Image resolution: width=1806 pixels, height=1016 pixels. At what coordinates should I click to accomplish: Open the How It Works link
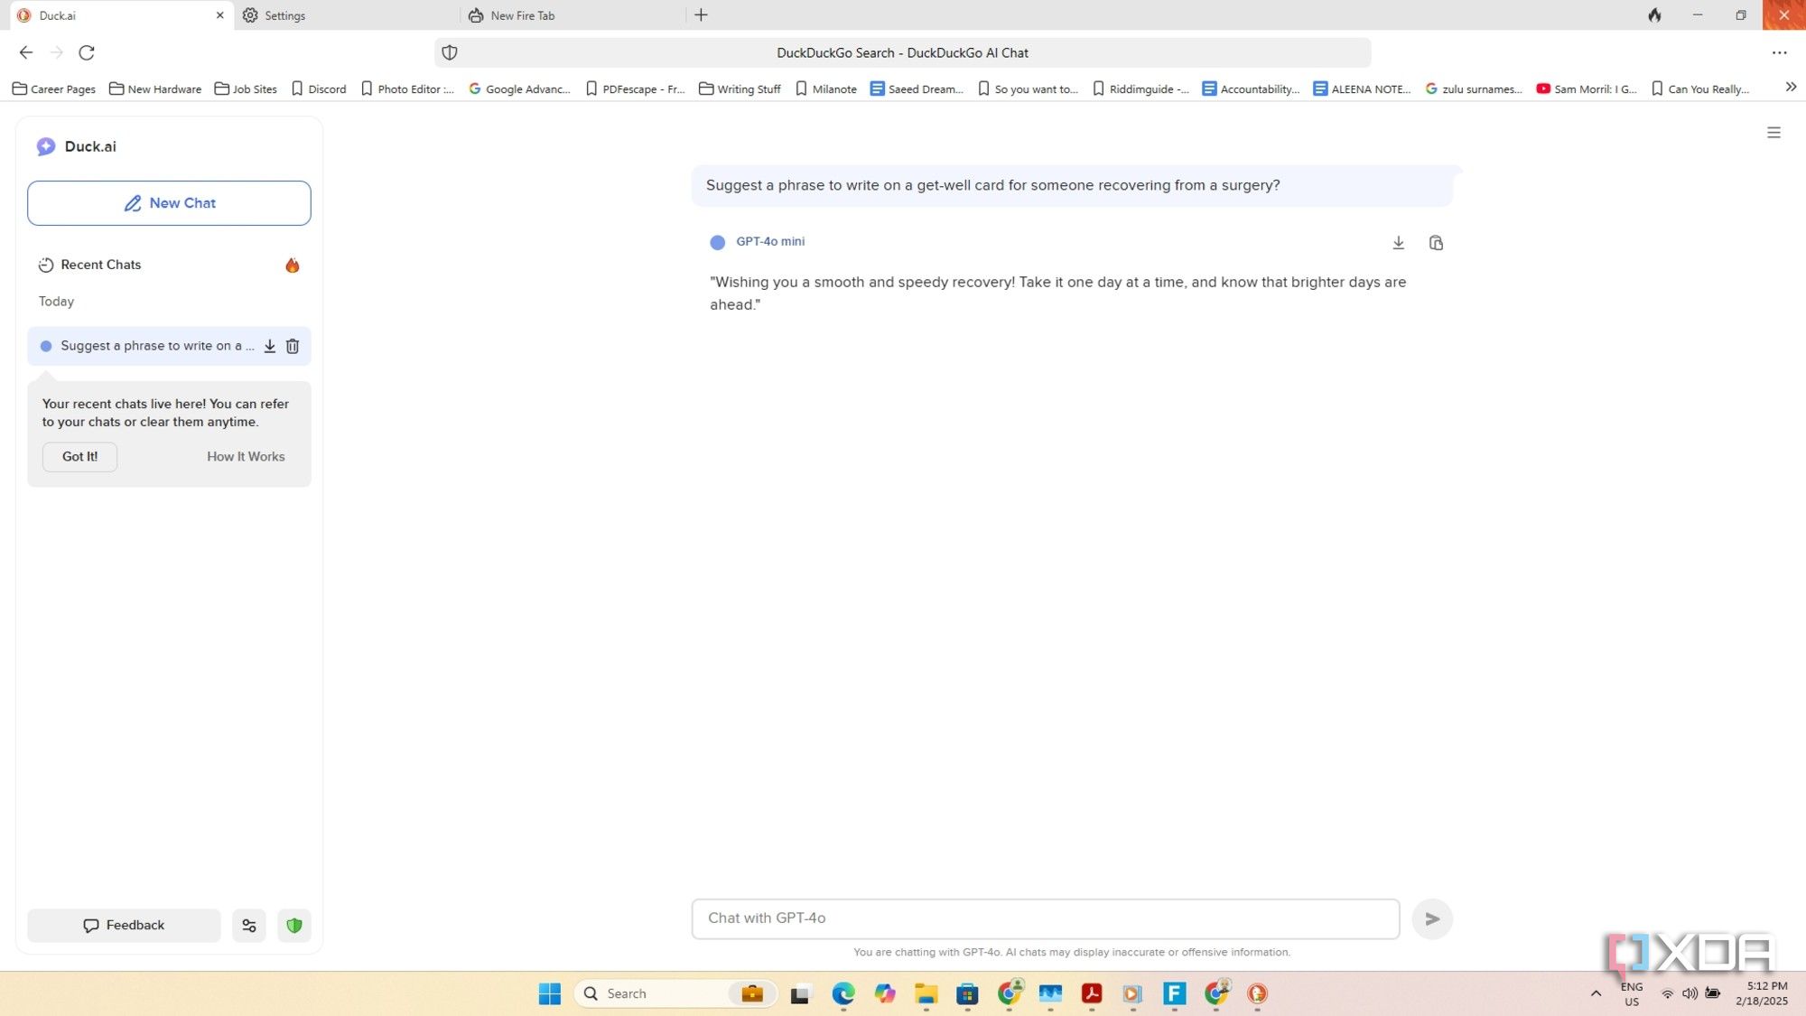pyautogui.click(x=246, y=457)
